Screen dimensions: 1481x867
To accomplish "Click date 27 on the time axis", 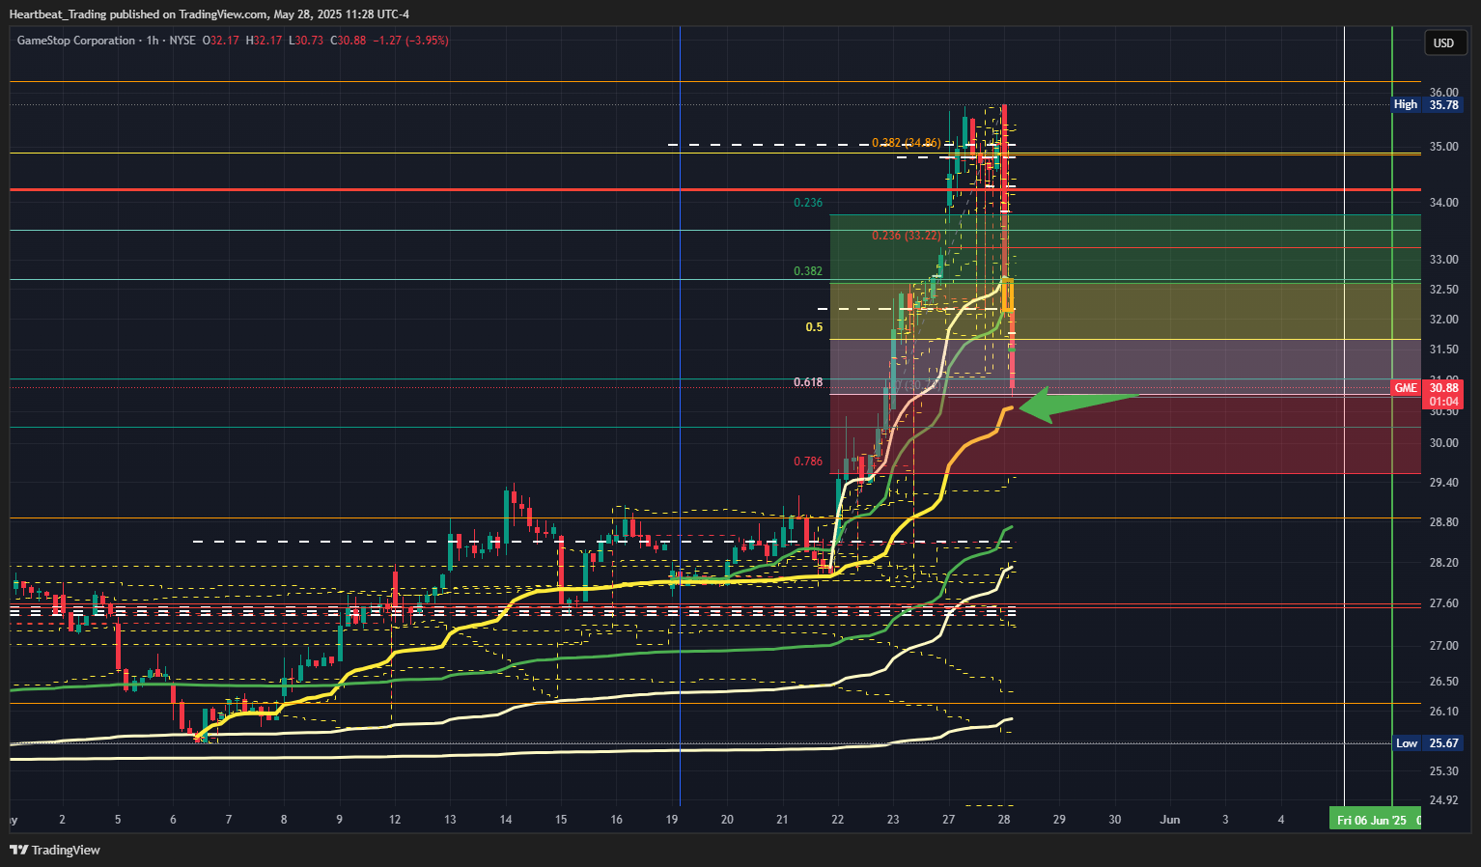I will (x=949, y=820).
